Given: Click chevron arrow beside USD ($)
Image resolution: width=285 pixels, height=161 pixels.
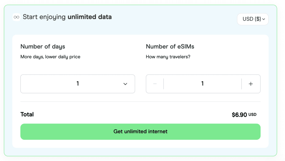Looking at the screenshot, I should 263,19.
